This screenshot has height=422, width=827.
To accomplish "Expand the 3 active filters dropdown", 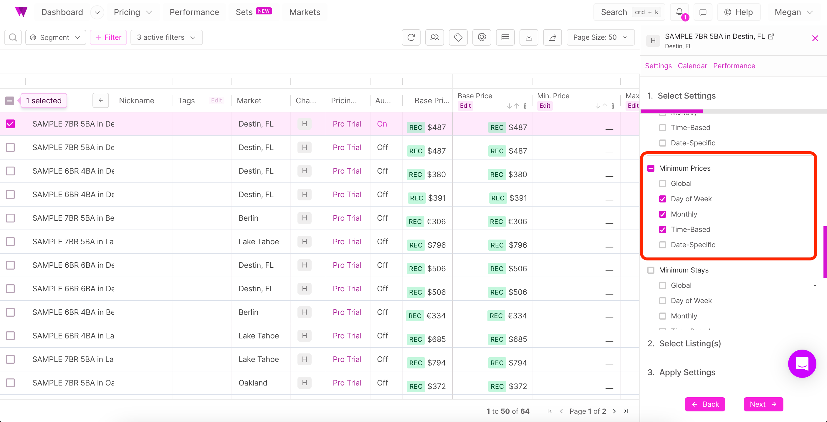I will point(166,37).
